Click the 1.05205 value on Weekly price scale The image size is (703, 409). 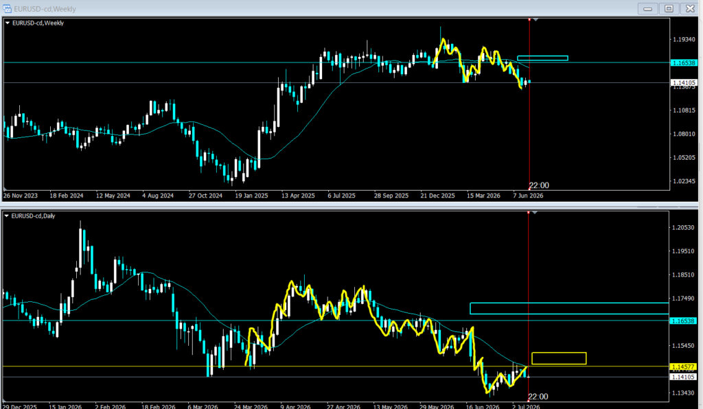684,158
